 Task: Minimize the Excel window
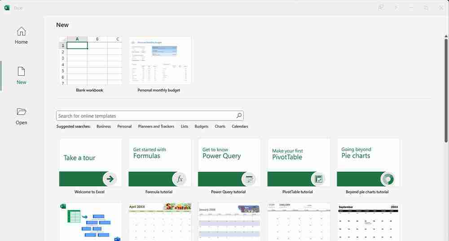pyautogui.click(x=411, y=8)
